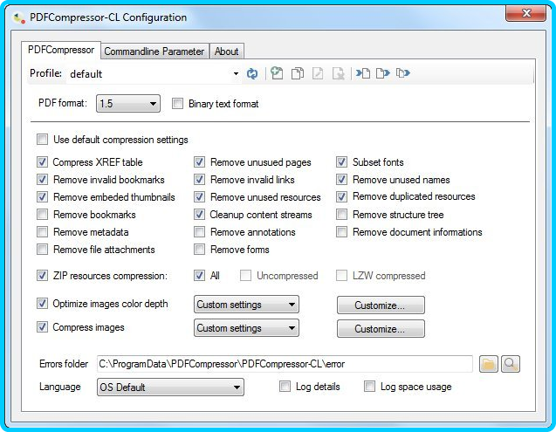Viewport: 556px width, 432px height.
Task: Open the Language dropdown
Action: click(170, 387)
